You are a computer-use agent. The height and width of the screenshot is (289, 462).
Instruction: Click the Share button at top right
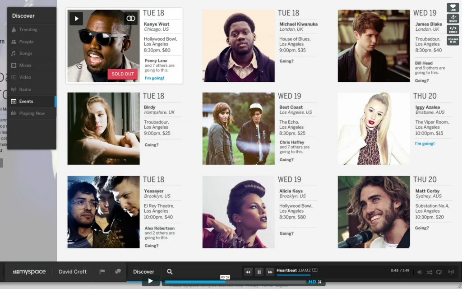453,19
